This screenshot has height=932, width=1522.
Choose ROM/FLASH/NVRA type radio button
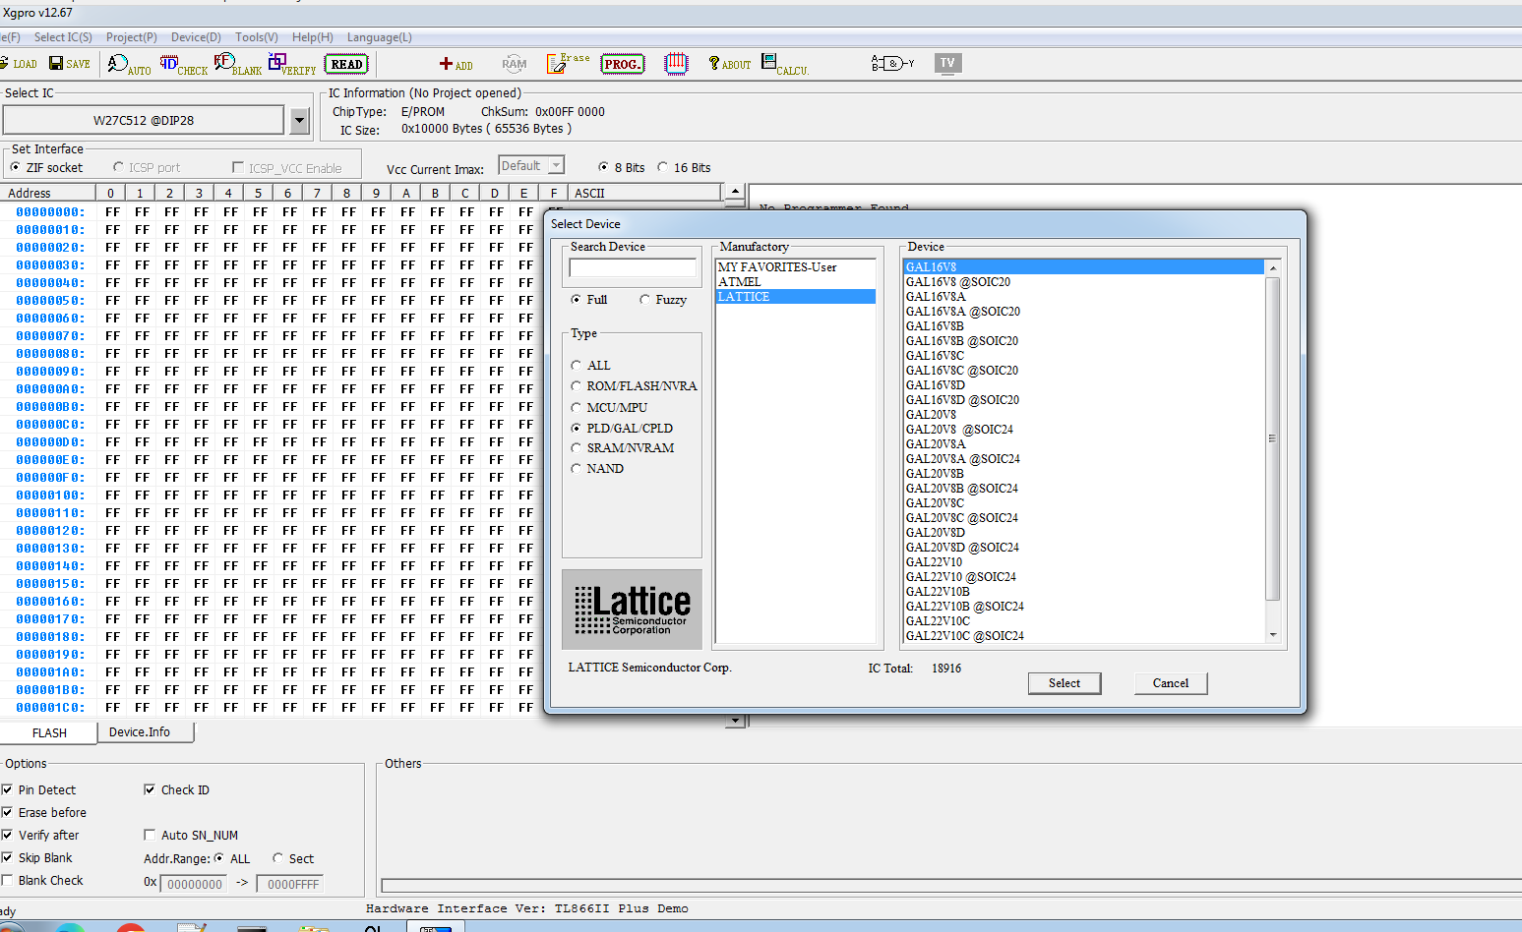(x=577, y=386)
